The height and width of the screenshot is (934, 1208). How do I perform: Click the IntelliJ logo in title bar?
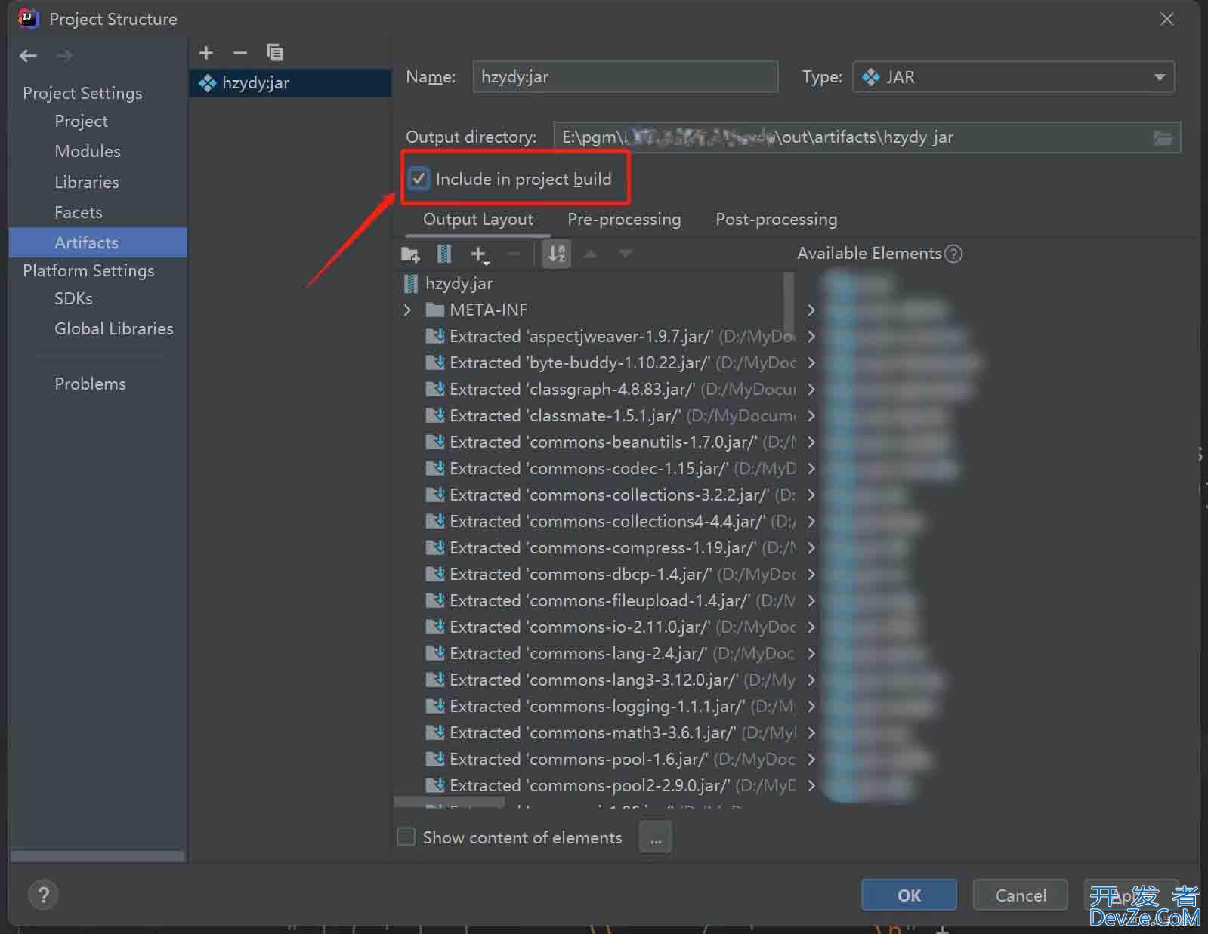click(x=29, y=19)
